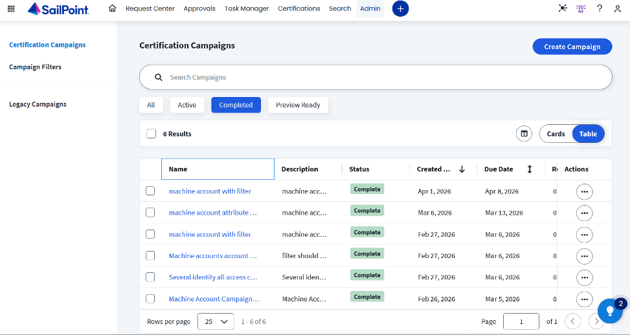Open actions menu for Machine Account Campaign row
632x335 pixels.
[585, 299]
